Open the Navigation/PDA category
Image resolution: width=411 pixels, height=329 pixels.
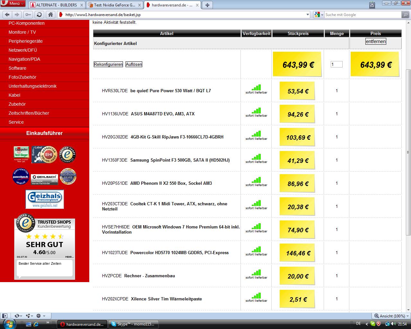coord(24,59)
